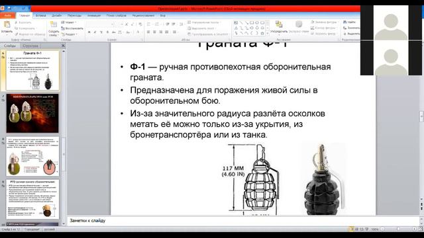
Task: Select the triangle shape in gallery
Action: [236, 28]
